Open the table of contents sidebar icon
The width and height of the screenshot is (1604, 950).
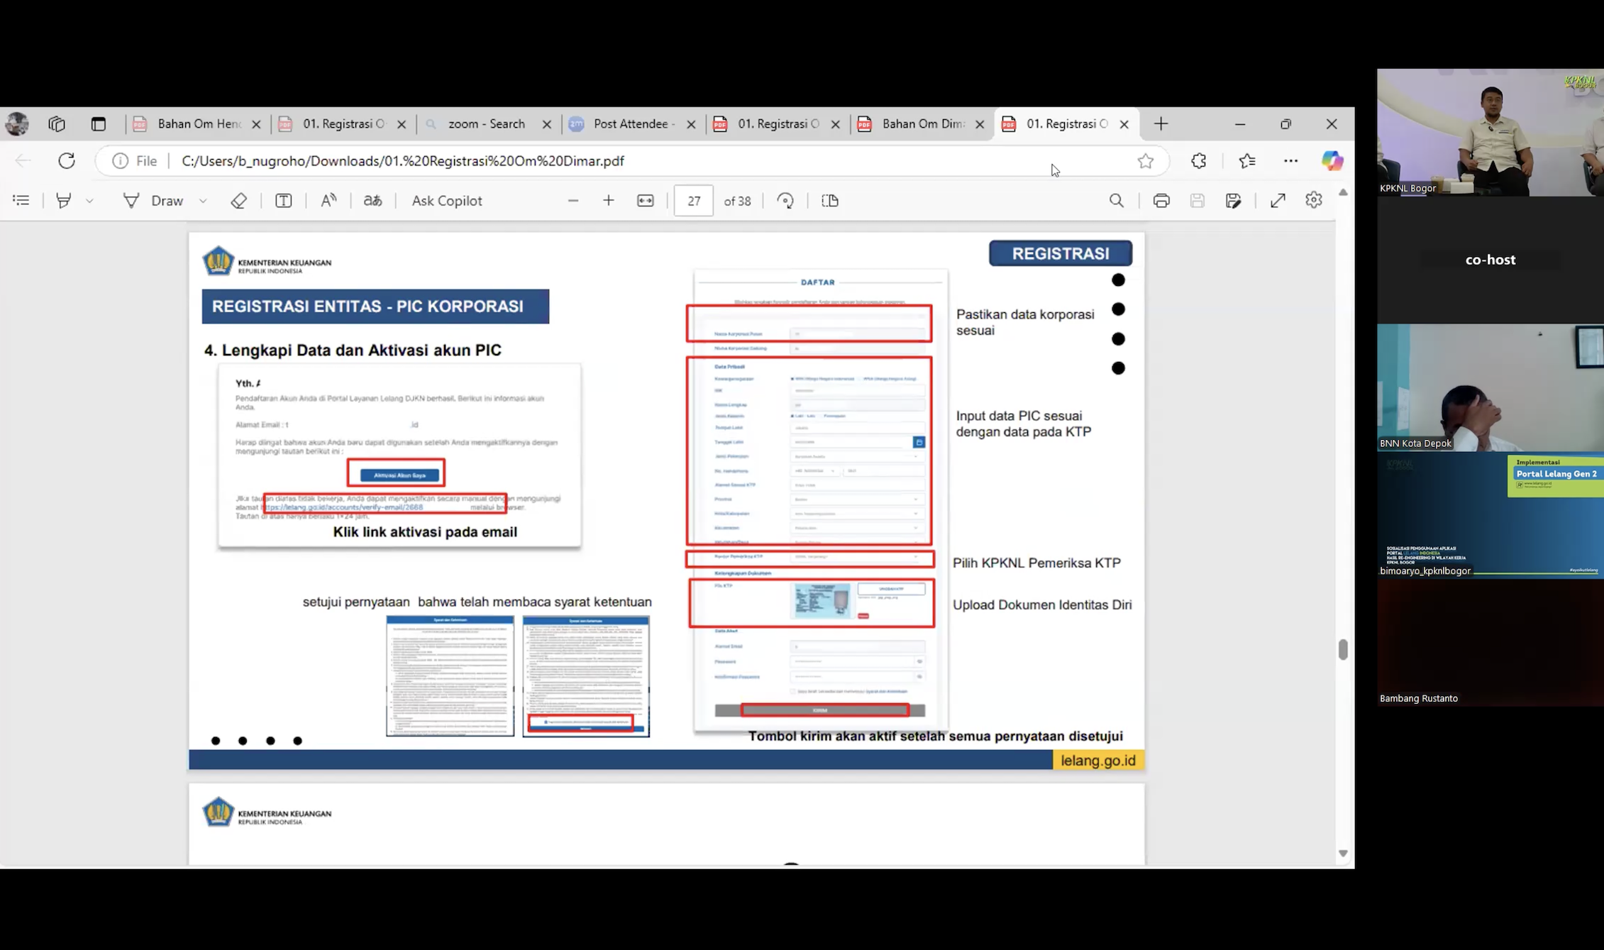pyautogui.click(x=21, y=201)
